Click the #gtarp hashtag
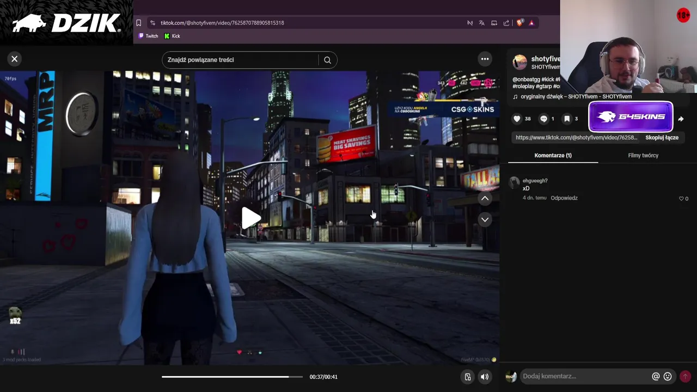The height and width of the screenshot is (392, 697). 544,86
